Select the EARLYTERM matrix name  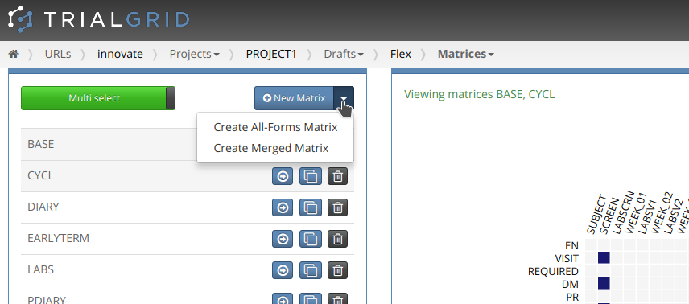click(x=59, y=239)
